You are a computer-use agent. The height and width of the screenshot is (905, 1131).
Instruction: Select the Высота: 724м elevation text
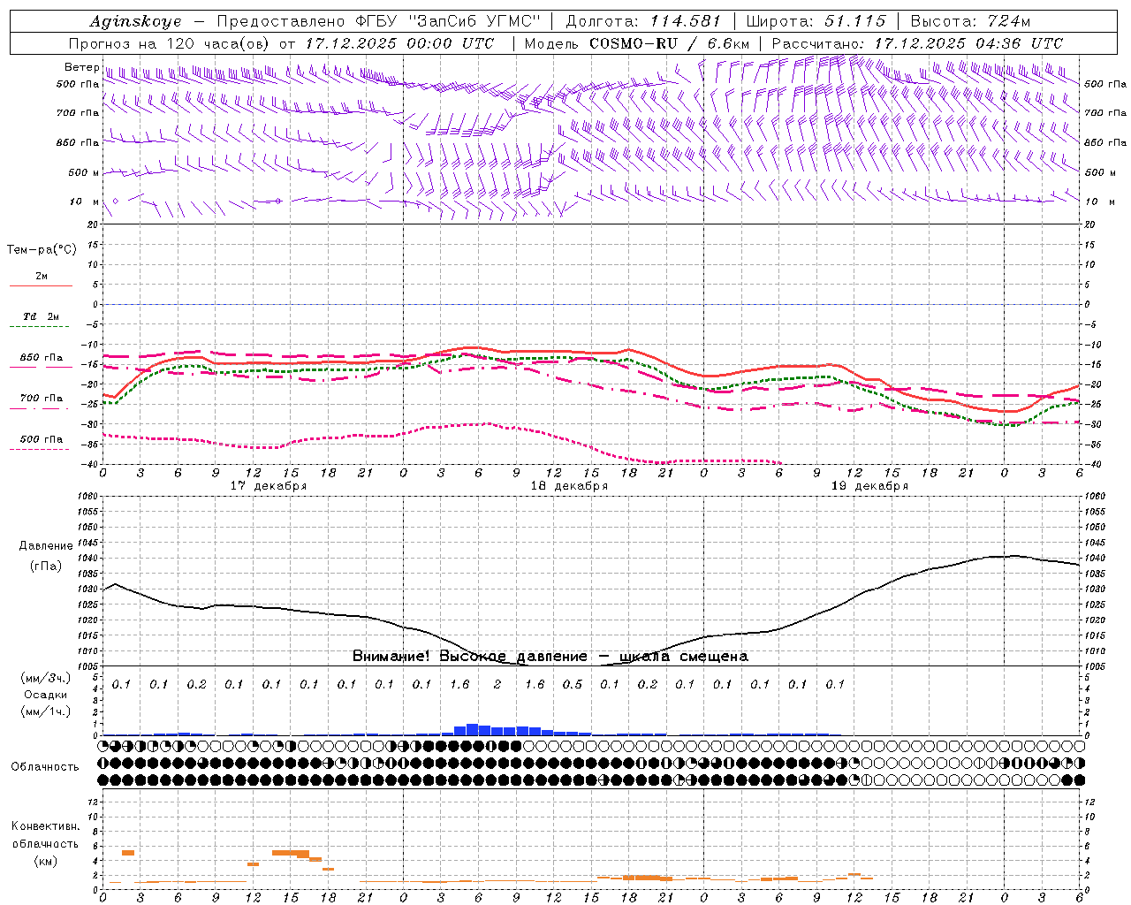point(970,21)
